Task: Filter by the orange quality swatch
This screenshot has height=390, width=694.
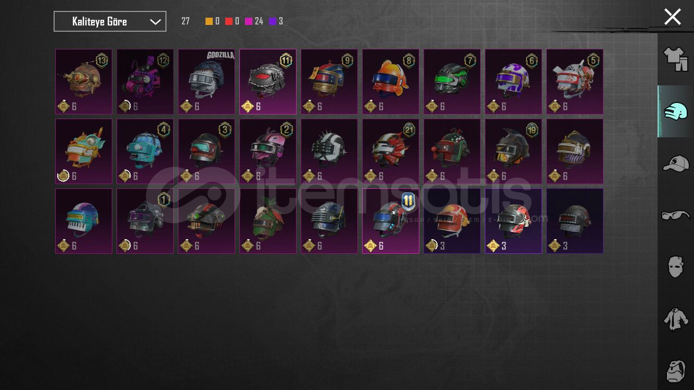Action: [x=209, y=21]
